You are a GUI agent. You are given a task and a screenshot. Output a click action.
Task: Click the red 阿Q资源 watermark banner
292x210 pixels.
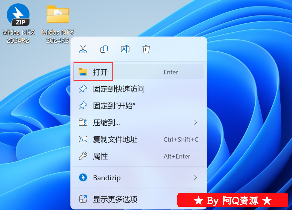[x=233, y=200]
